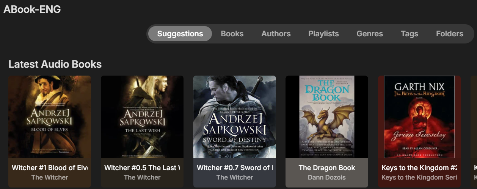
Task: Click 'The Witcher' under Sword of Destiny
Action: (235, 177)
